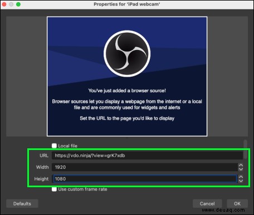The image size is (254, 215).
Task: Dismiss the dialog with Cancel
Action: pyautogui.click(x=207, y=203)
